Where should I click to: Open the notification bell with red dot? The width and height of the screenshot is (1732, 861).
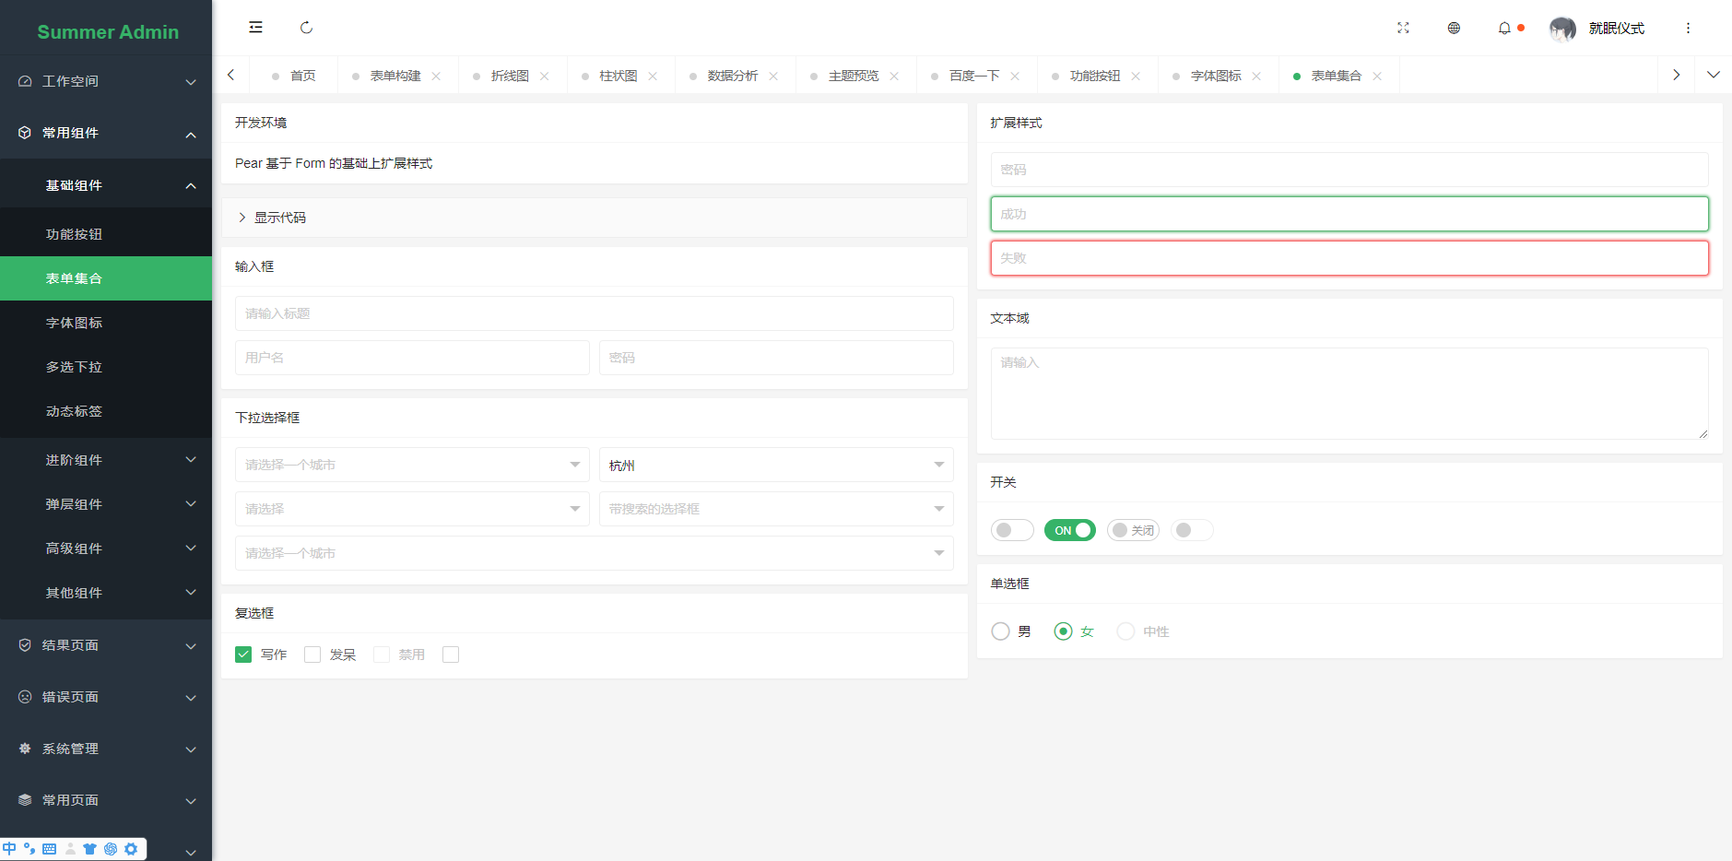[1504, 28]
